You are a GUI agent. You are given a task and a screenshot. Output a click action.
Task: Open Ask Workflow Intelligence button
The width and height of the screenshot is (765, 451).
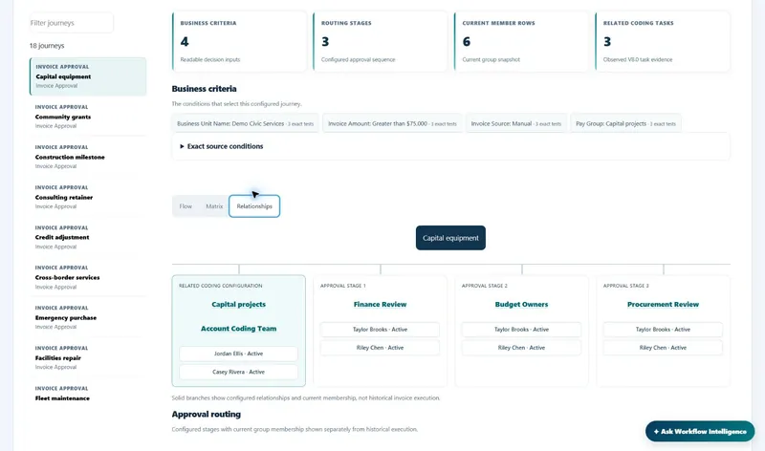point(700,432)
